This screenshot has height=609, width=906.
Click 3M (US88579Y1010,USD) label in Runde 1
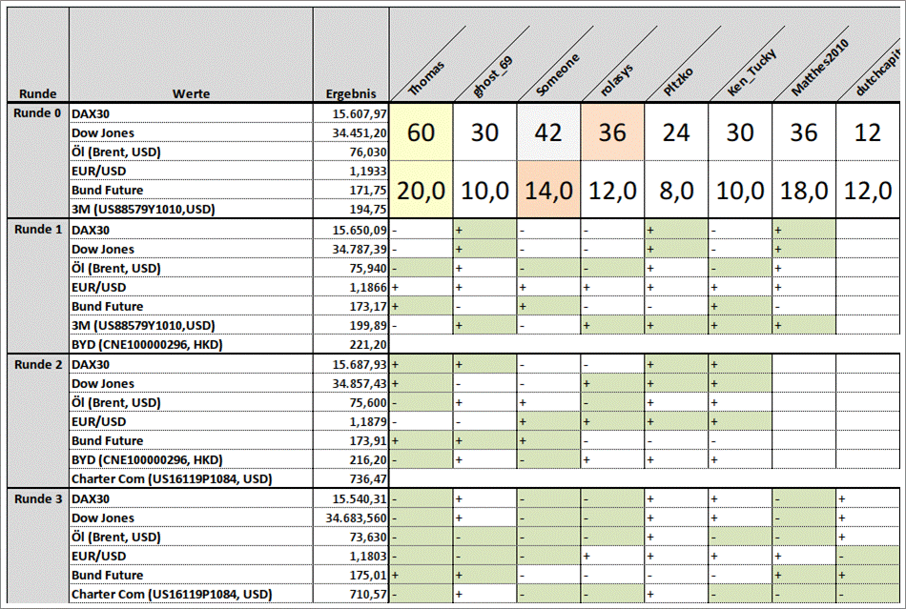[143, 325]
